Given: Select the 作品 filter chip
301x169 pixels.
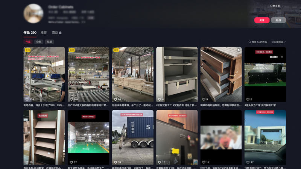Looking at the screenshot, I should (x=28, y=42).
